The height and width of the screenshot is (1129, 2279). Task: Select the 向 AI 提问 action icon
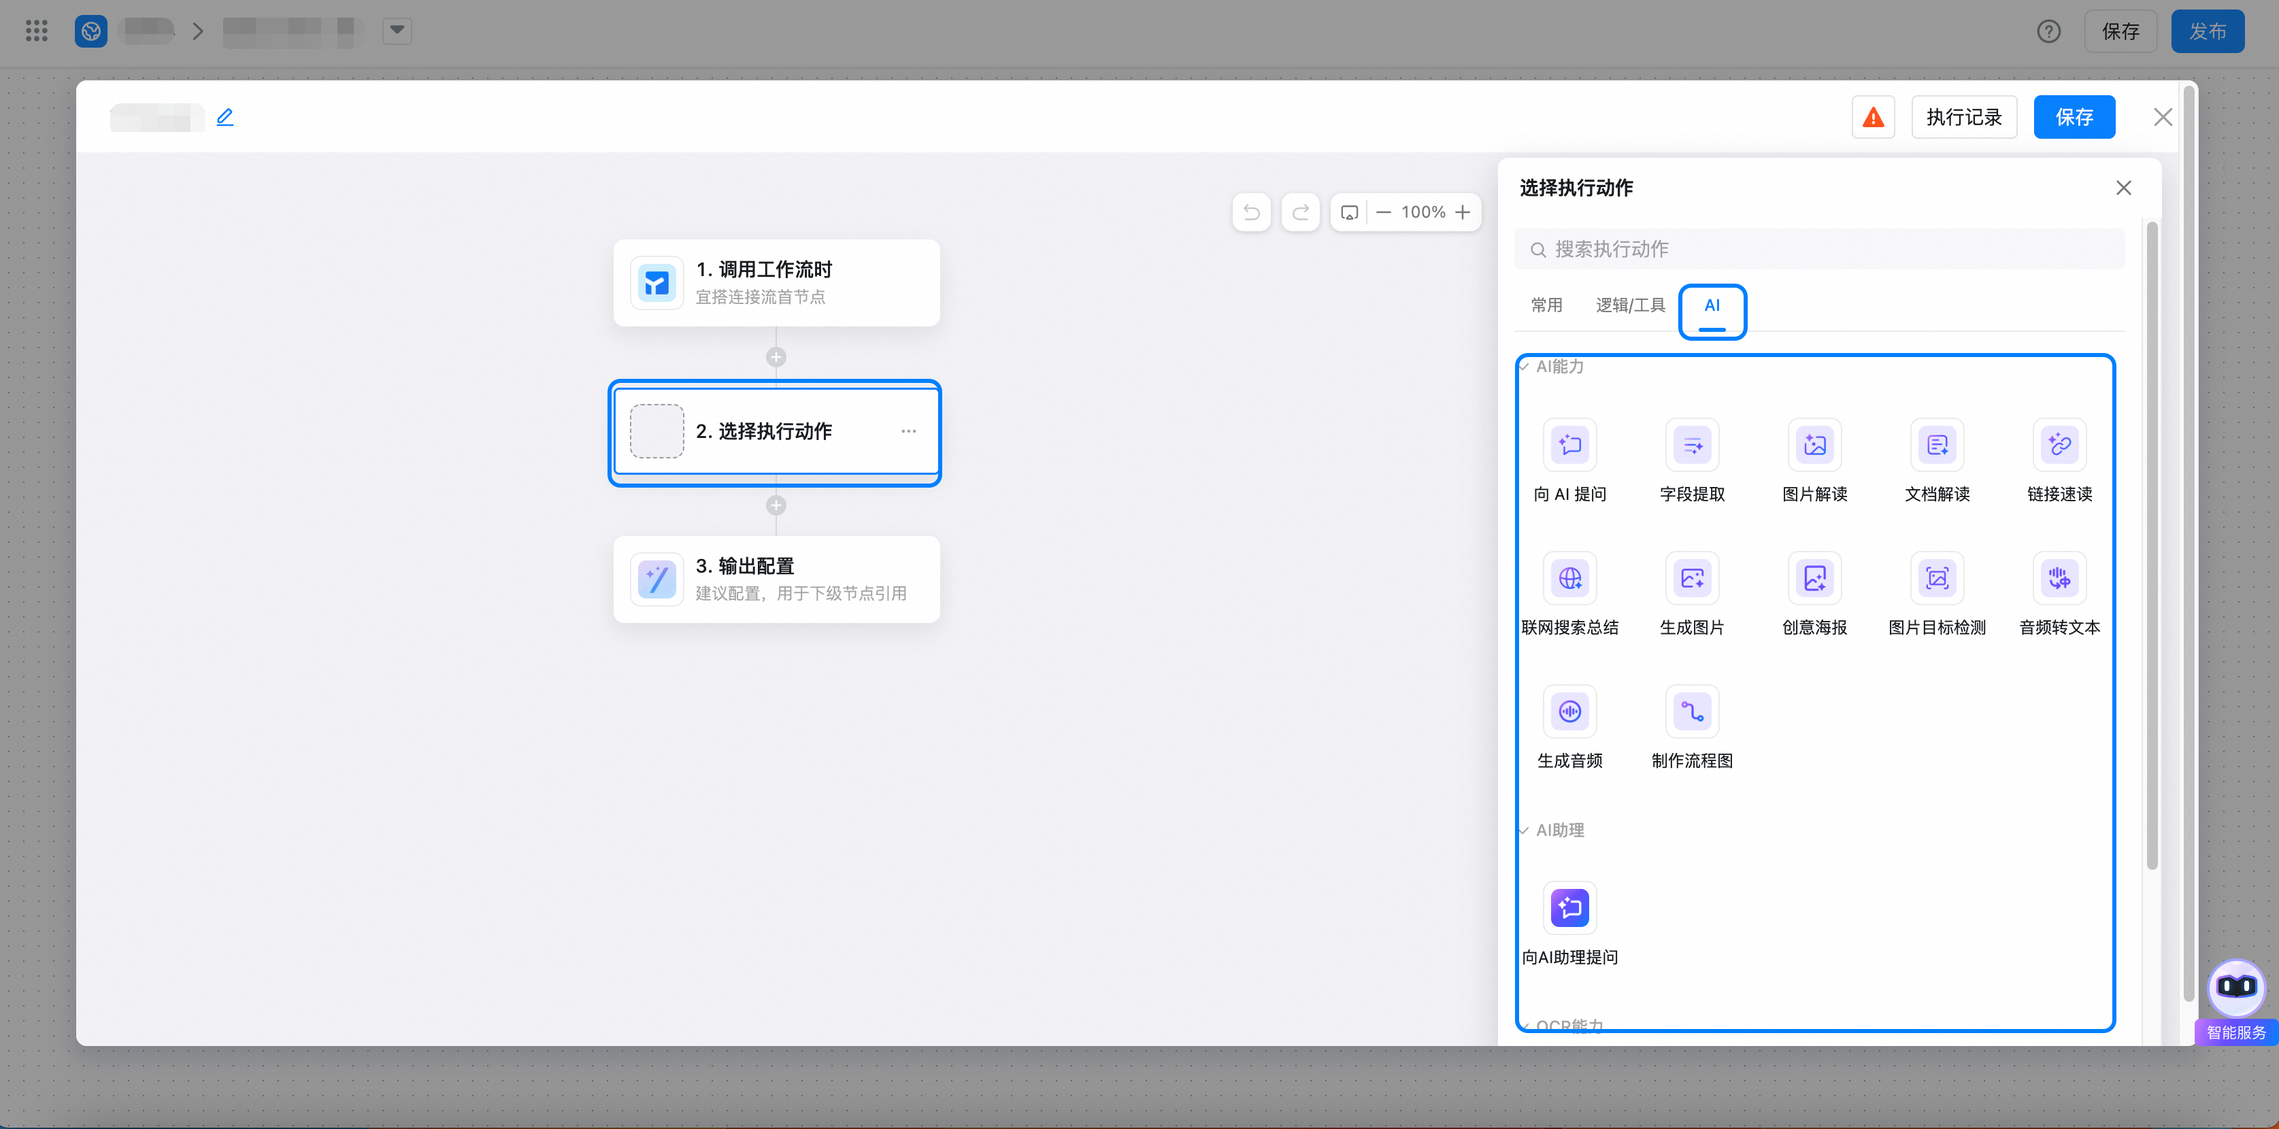[x=1569, y=445]
